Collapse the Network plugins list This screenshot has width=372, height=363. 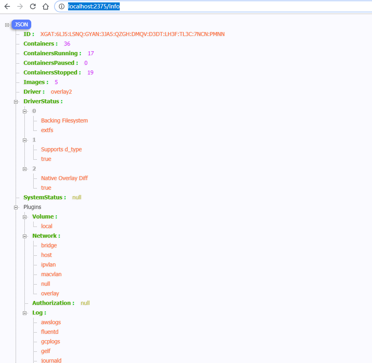coord(25,236)
